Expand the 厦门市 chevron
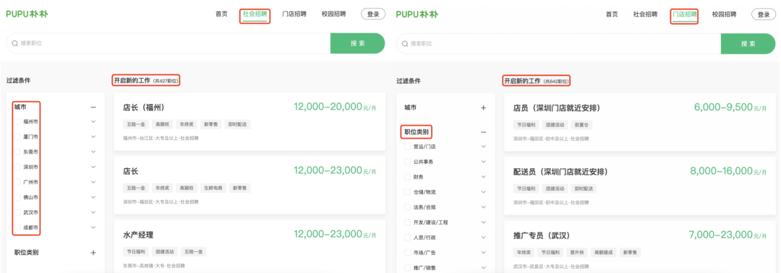 coord(93,136)
